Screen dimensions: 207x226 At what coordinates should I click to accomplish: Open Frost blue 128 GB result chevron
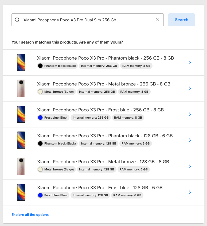pyautogui.click(x=190, y=192)
